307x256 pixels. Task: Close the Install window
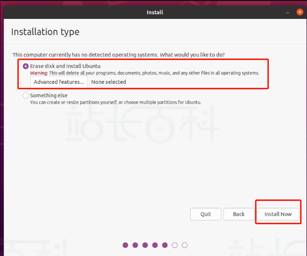pos(300,12)
